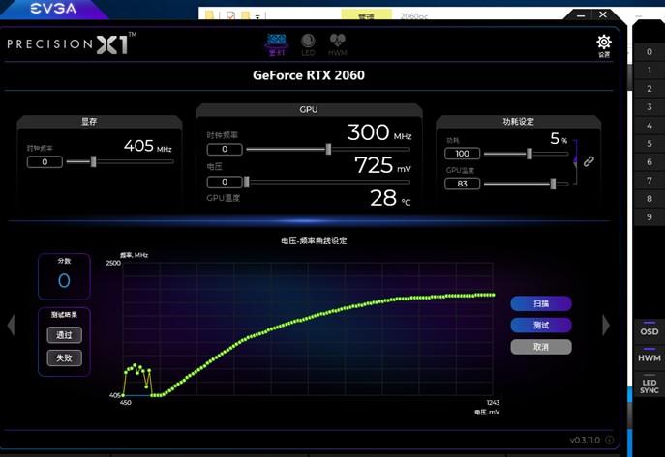
Task: Open the settings gear icon
Action: 604,45
